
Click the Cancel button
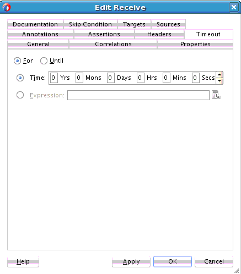click(x=214, y=261)
